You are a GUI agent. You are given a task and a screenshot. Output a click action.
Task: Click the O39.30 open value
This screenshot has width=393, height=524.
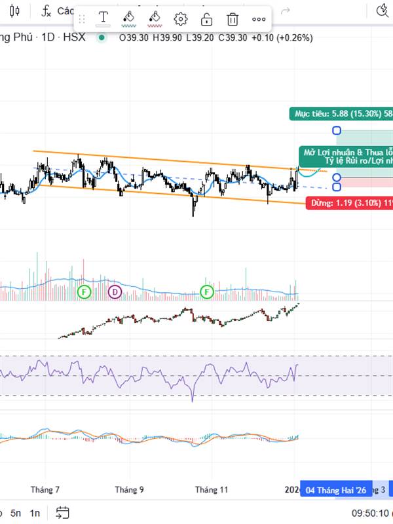click(134, 38)
